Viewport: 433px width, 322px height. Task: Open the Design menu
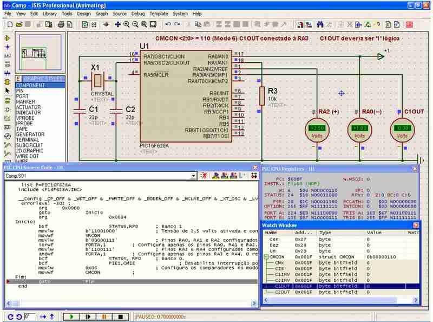(84, 14)
